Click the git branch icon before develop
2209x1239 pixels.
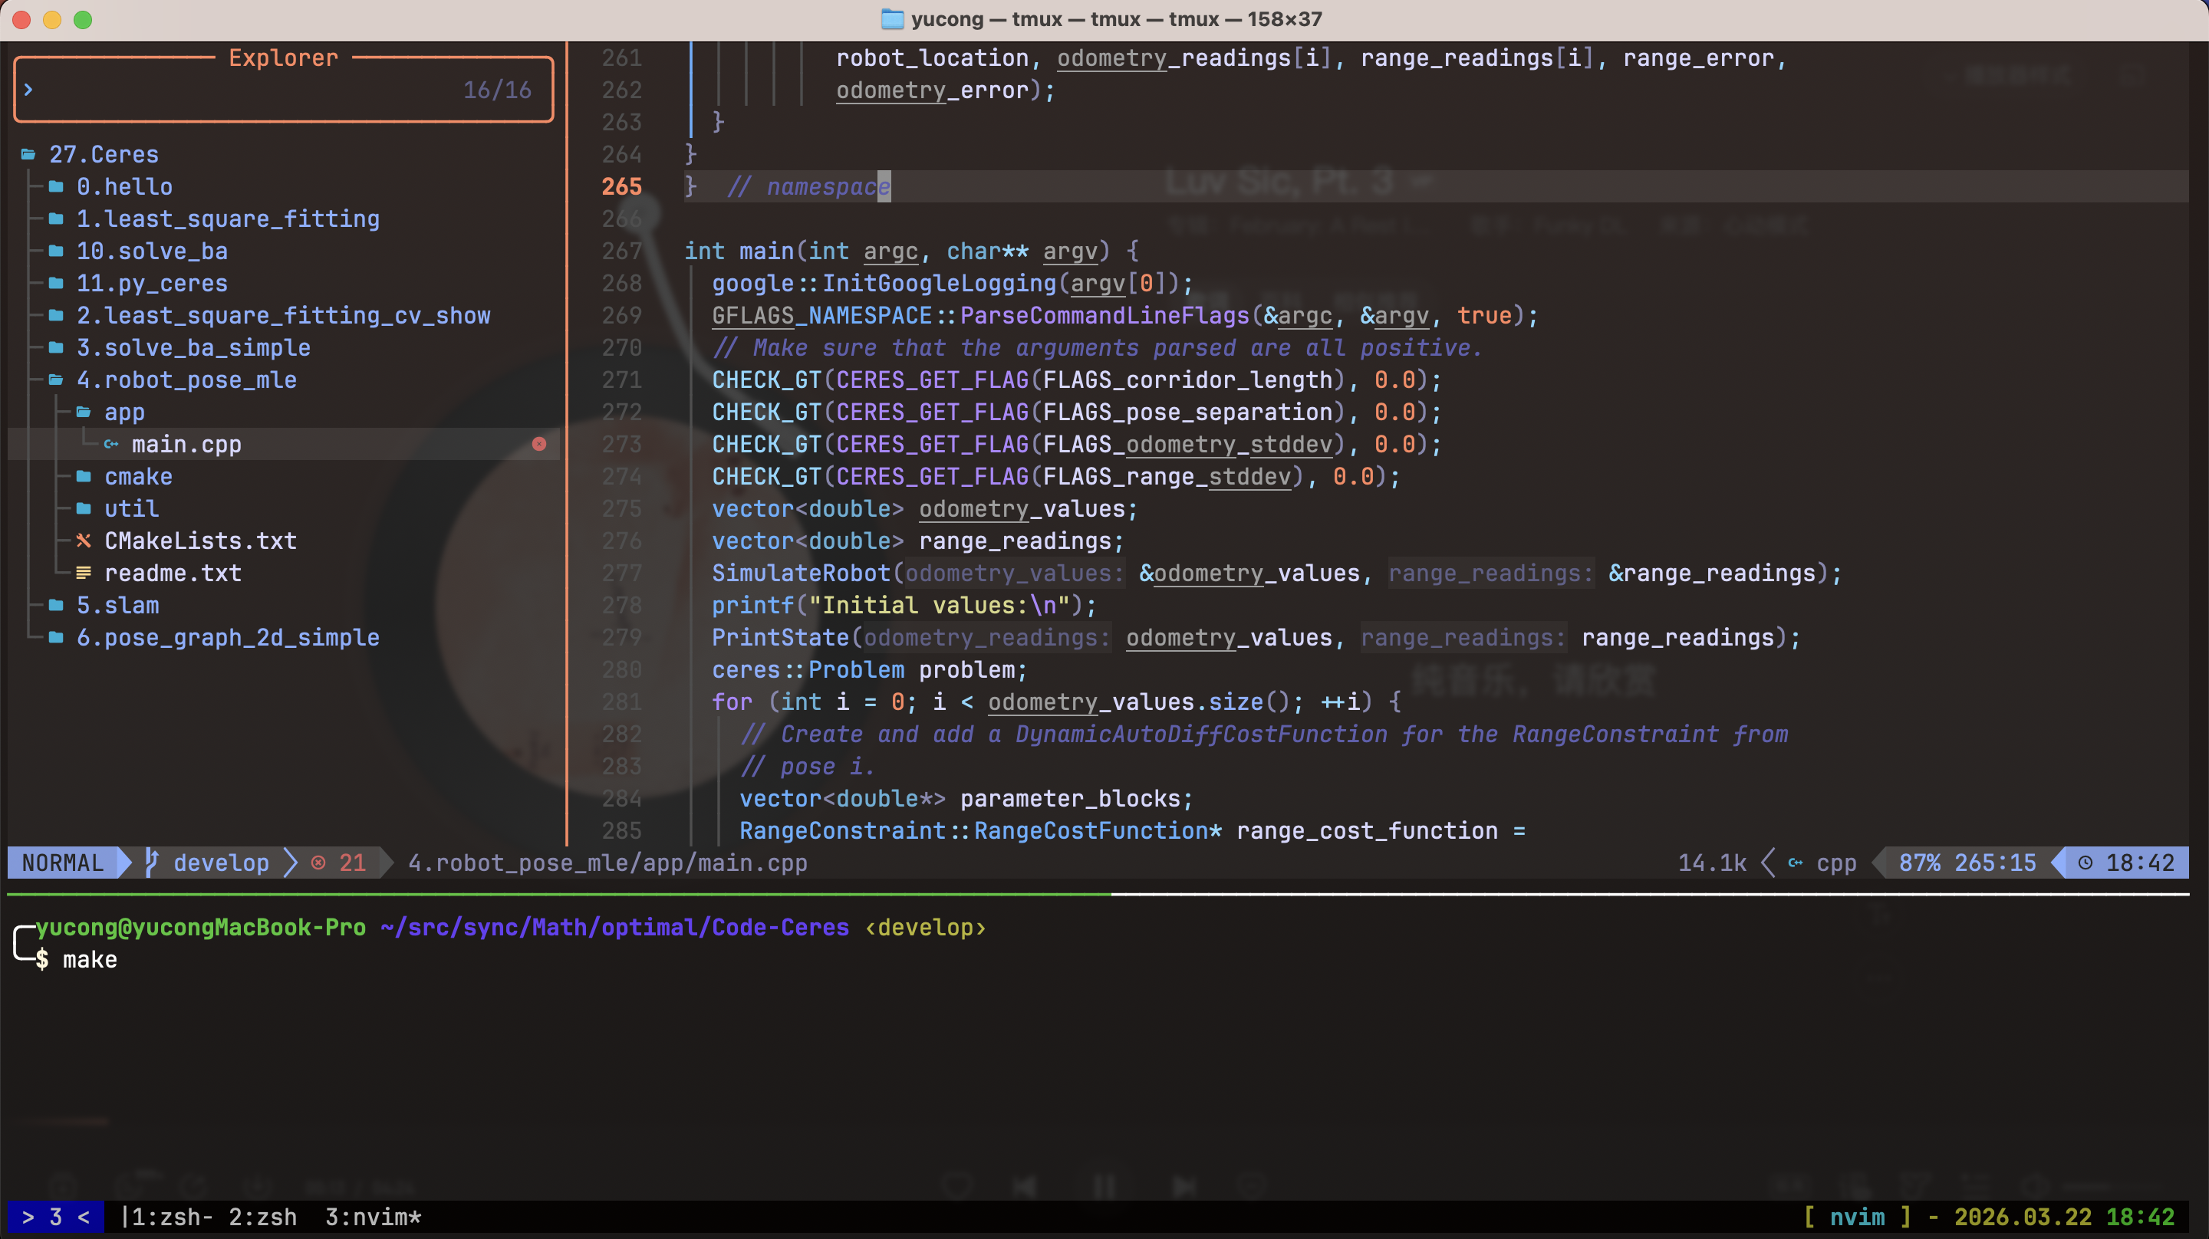point(152,863)
